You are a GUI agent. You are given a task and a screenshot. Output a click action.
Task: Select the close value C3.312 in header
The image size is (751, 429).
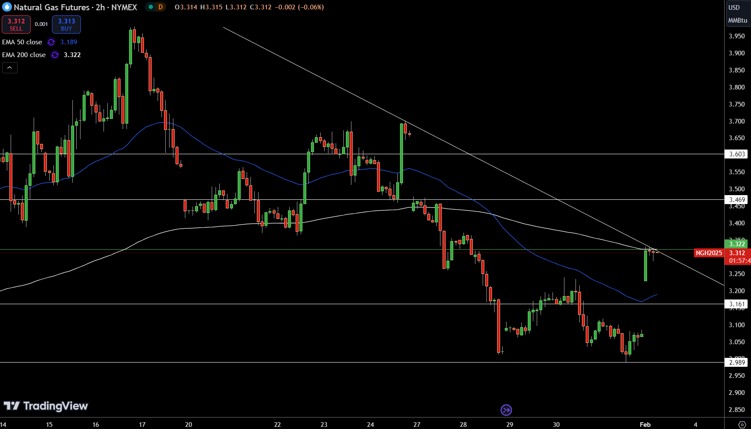(x=260, y=7)
